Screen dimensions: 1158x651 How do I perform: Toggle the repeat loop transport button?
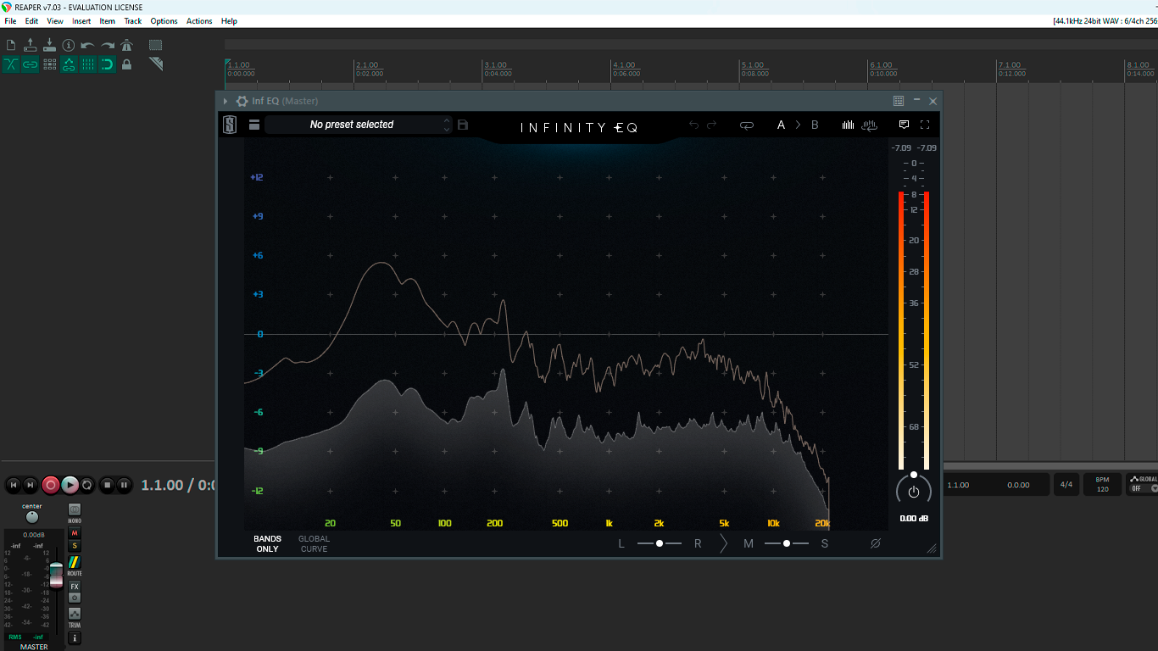pos(87,485)
